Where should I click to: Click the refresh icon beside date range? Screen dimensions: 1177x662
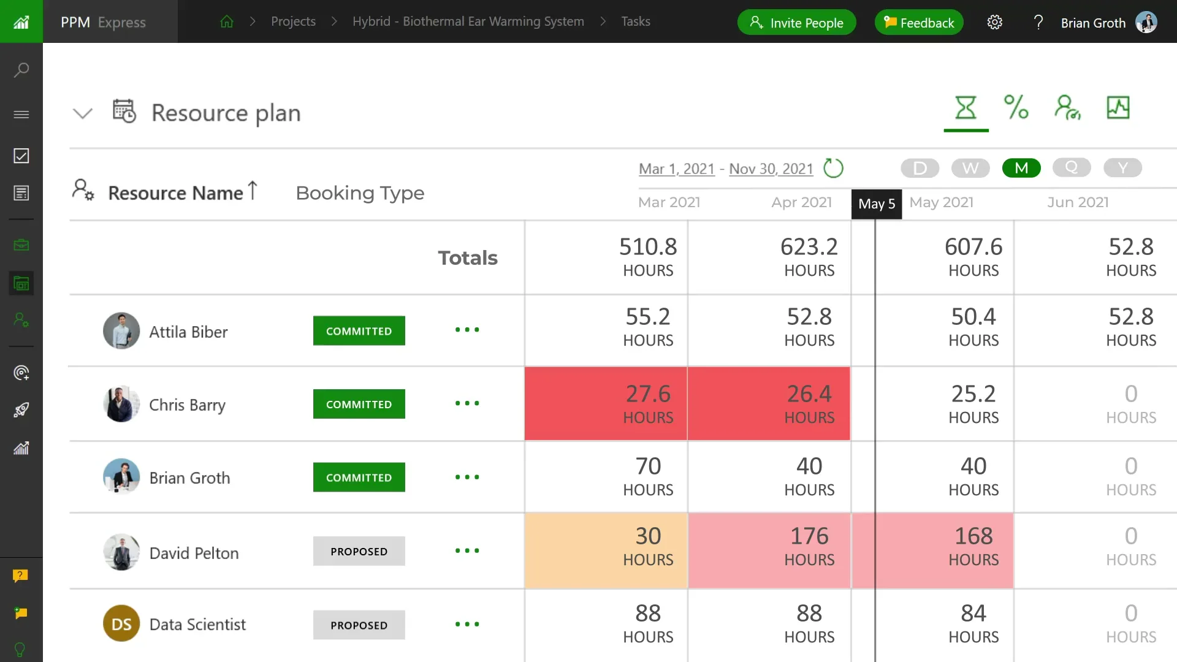pos(833,168)
